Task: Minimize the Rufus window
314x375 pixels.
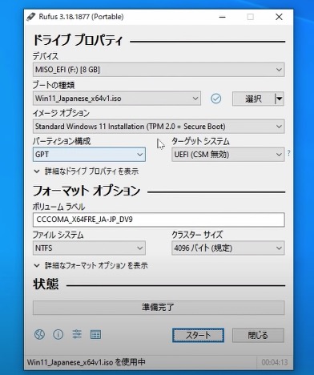Action: (223, 17)
